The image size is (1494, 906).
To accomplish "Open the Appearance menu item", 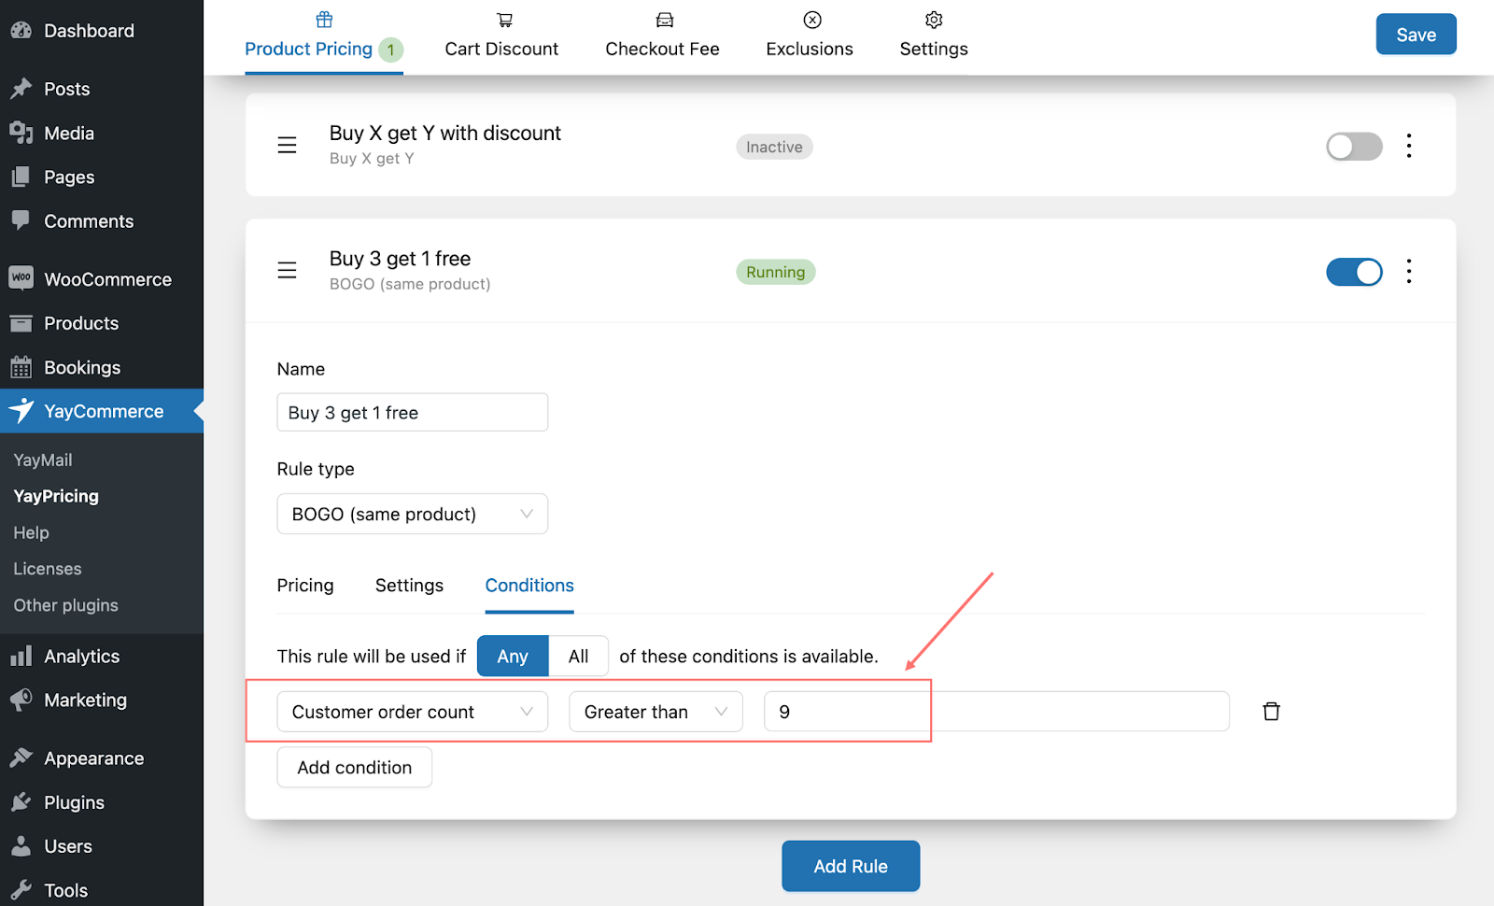I will [x=102, y=757].
